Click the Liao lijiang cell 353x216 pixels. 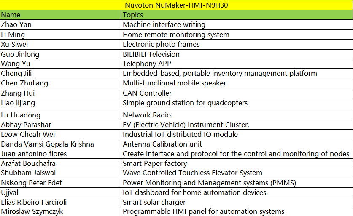61,104
